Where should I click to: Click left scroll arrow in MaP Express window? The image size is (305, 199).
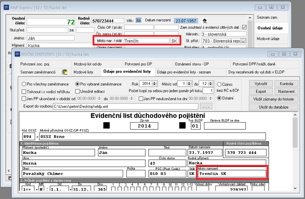pos(9,171)
